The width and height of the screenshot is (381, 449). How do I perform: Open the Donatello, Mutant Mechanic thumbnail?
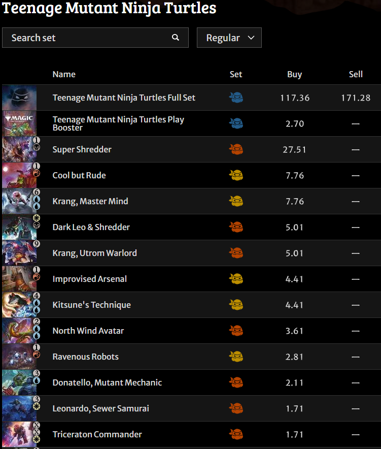[19, 382]
